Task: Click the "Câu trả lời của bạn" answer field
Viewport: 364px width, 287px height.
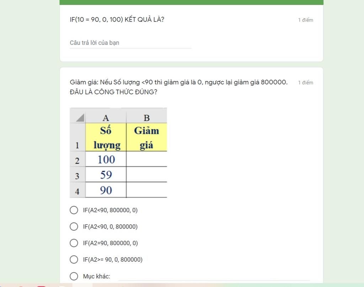Action: click(130, 43)
